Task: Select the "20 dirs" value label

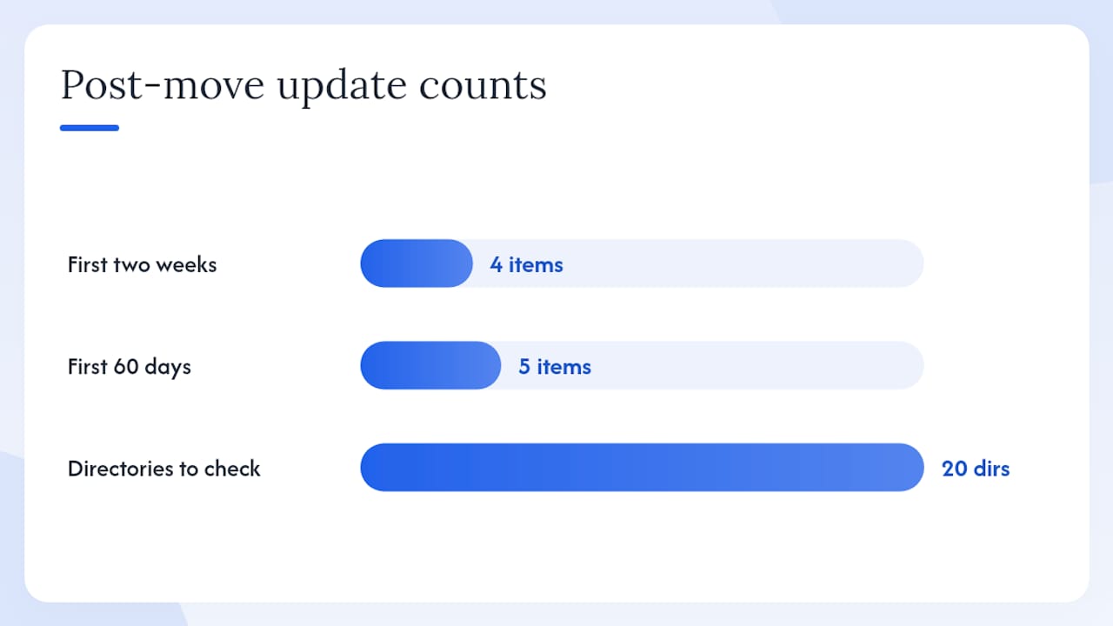Action: (976, 469)
